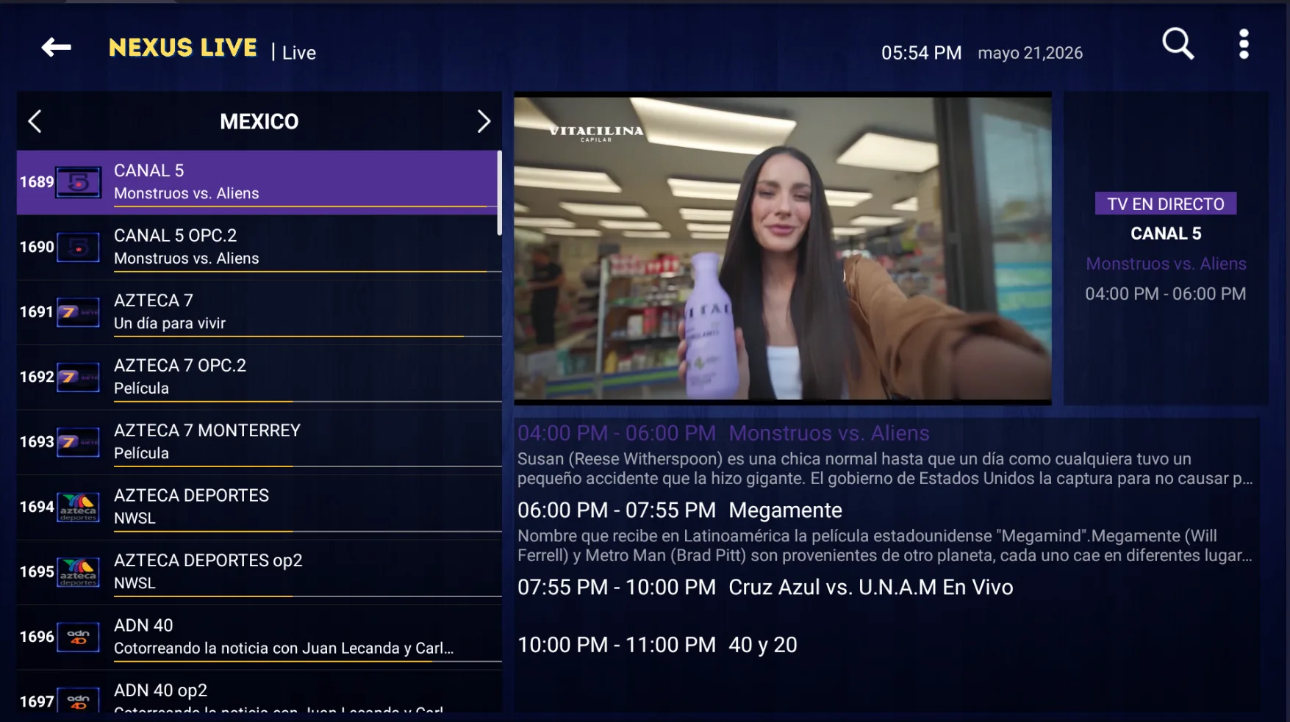
Task: Click the MEXICO category title
Action: tap(259, 121)
